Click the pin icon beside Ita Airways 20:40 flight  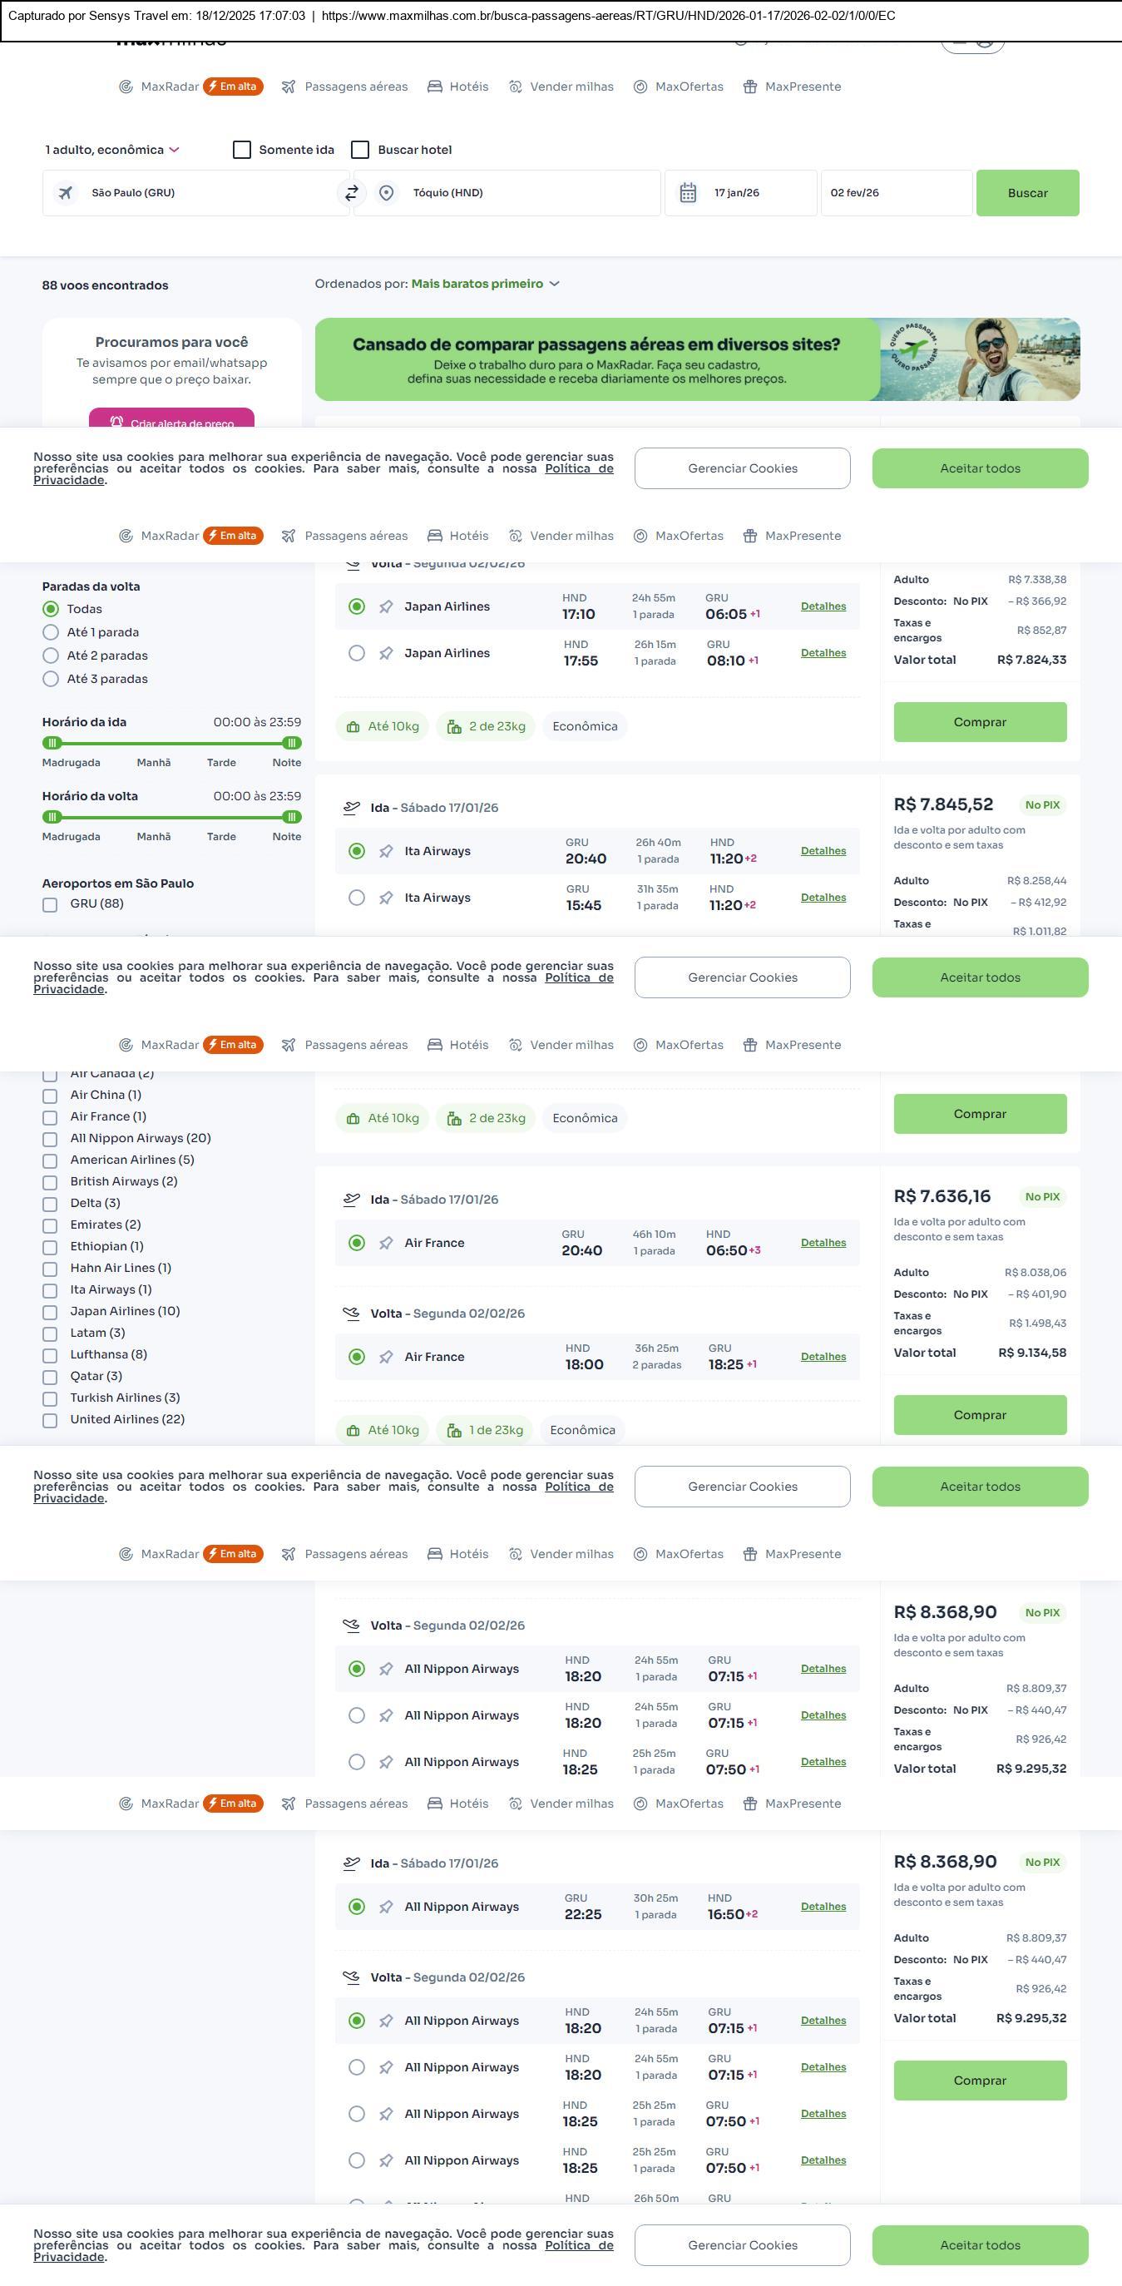(386, 852)
